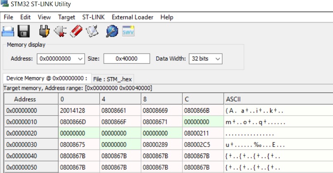Click green 00000000 cell in row 0x00000030
Viewport: 333px width, 173px height.
[x=120, y=145]
